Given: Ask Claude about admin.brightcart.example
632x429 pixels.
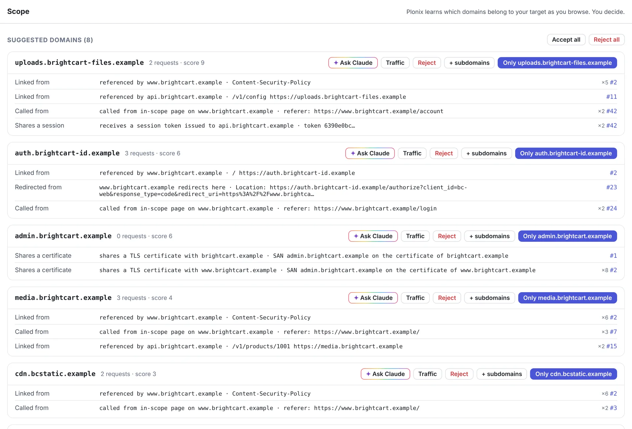Looking at the screenshot, I should click(373, 236).
